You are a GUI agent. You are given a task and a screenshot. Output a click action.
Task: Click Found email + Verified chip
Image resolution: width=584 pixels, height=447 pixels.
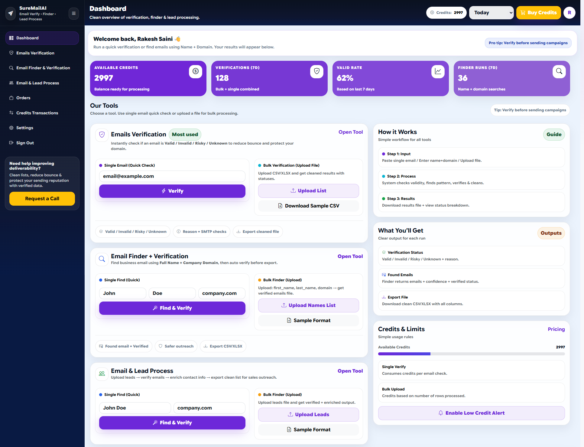click(124, 346)
